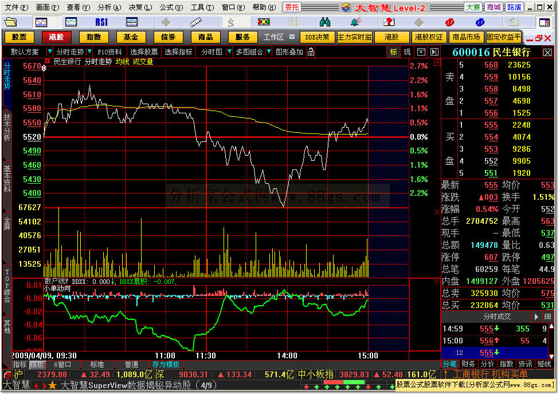
Task: Toggle the 标 display mode
Action: pyautogui.click(x=394, y=52)
